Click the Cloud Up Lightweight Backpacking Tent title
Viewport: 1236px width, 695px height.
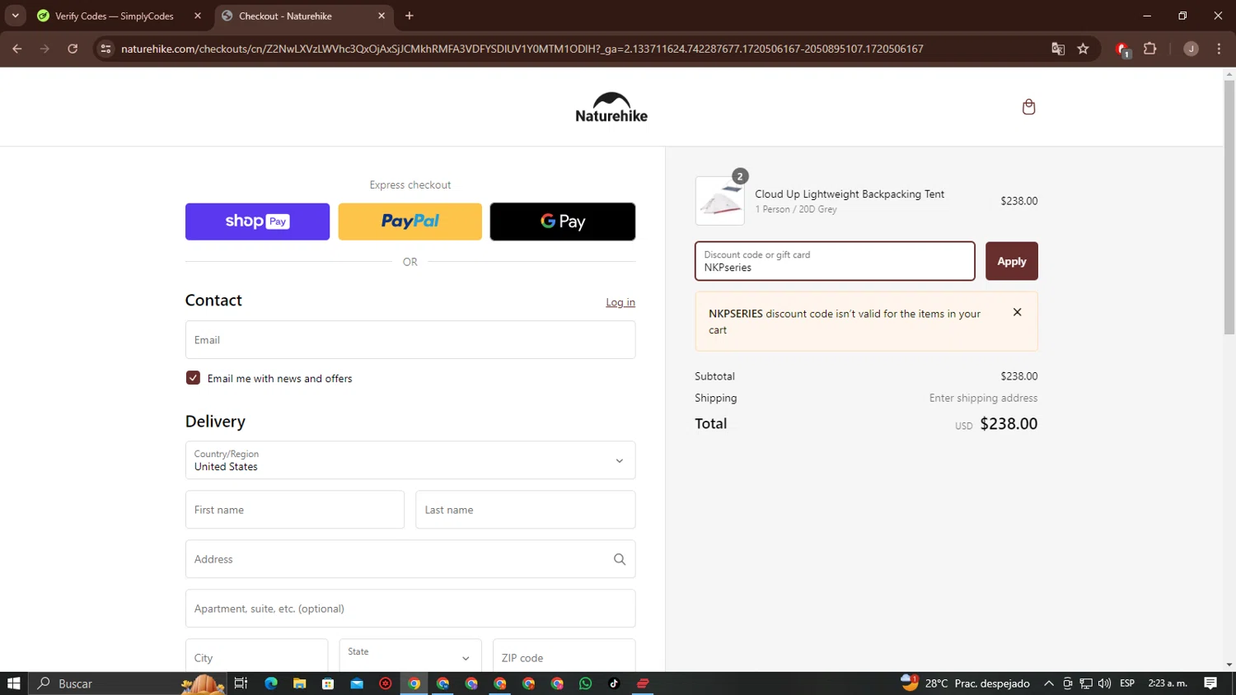click(850, 194)
